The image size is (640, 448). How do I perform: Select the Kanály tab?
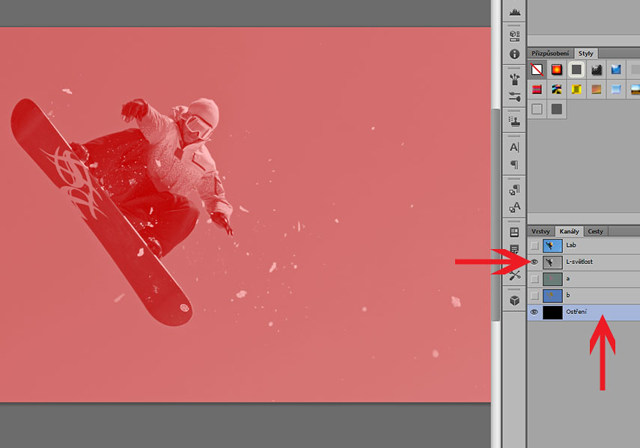569,232
